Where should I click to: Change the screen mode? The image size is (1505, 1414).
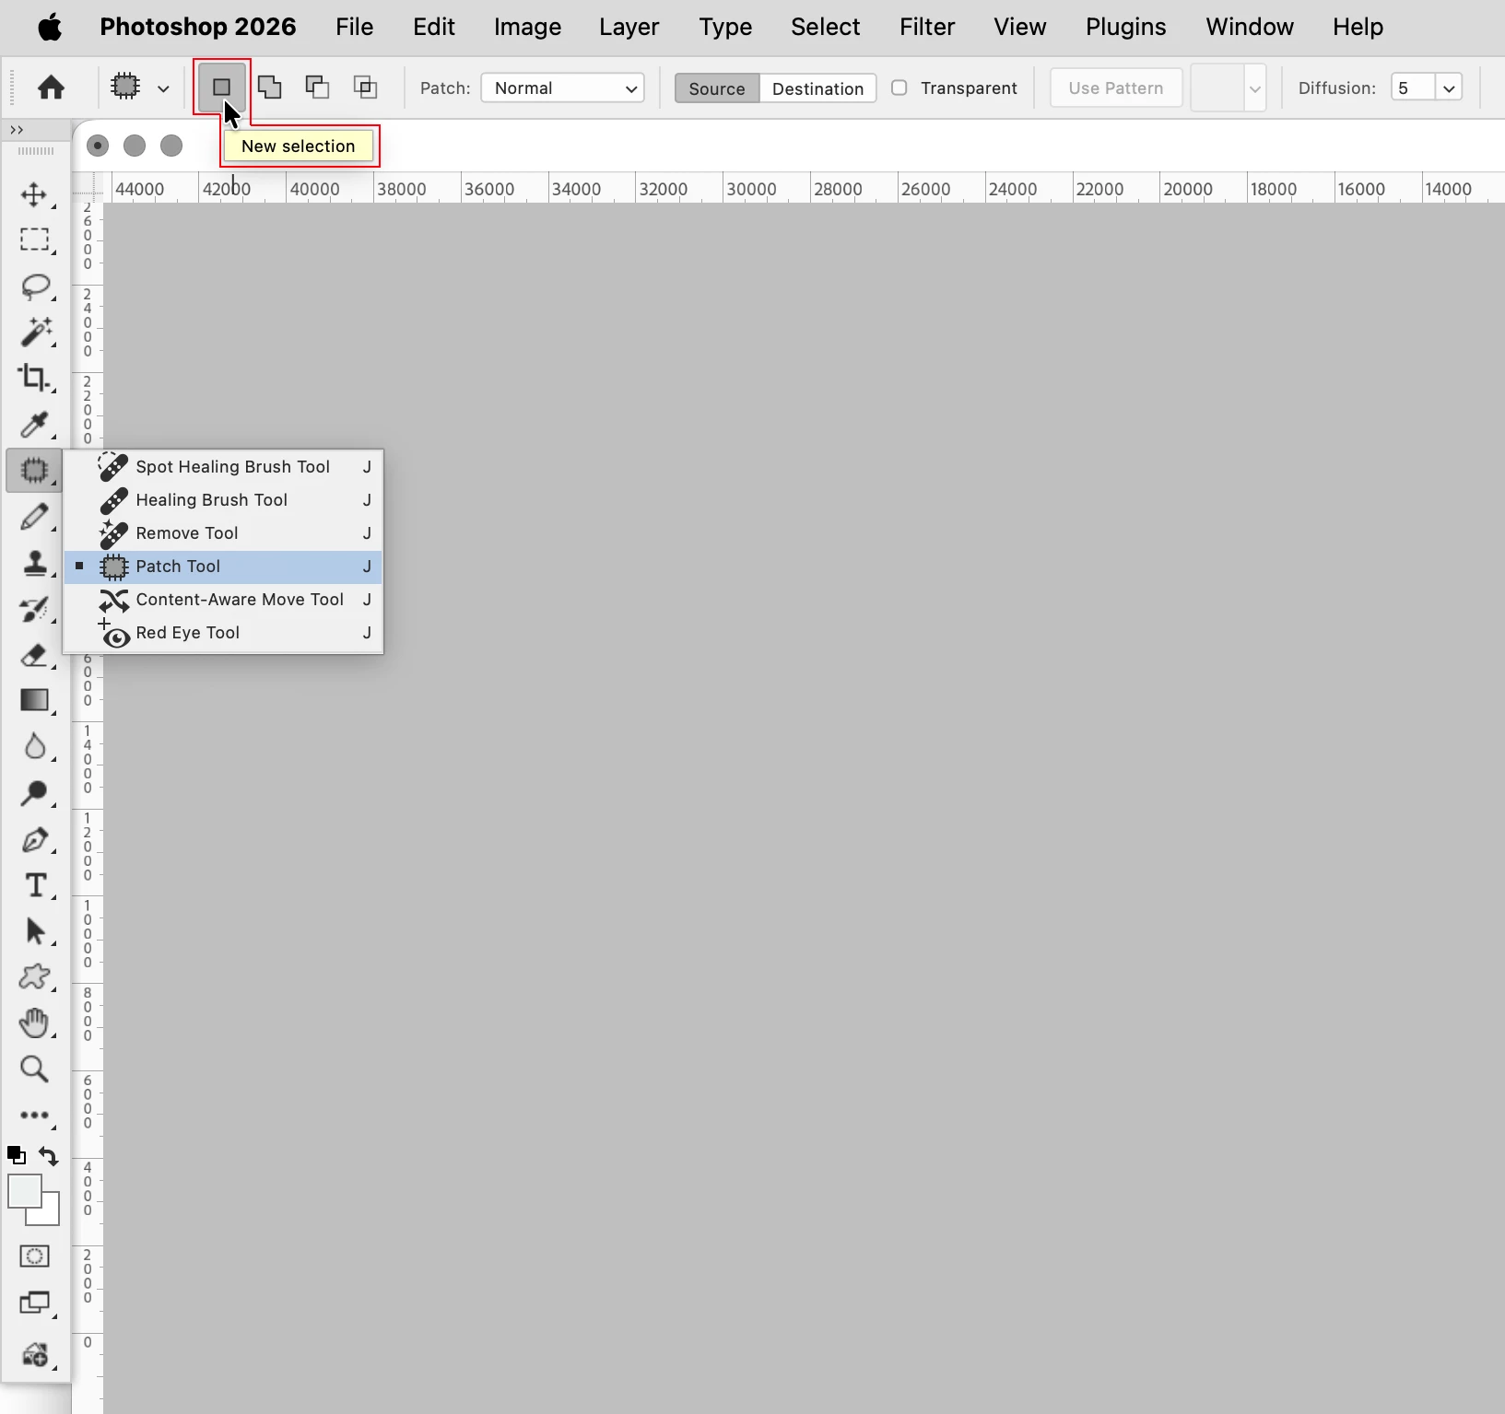click(x=35, y=1303)
